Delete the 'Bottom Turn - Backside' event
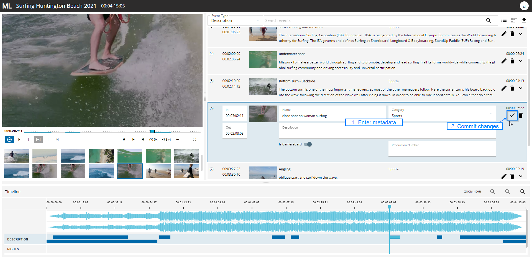 click(512, 88)
